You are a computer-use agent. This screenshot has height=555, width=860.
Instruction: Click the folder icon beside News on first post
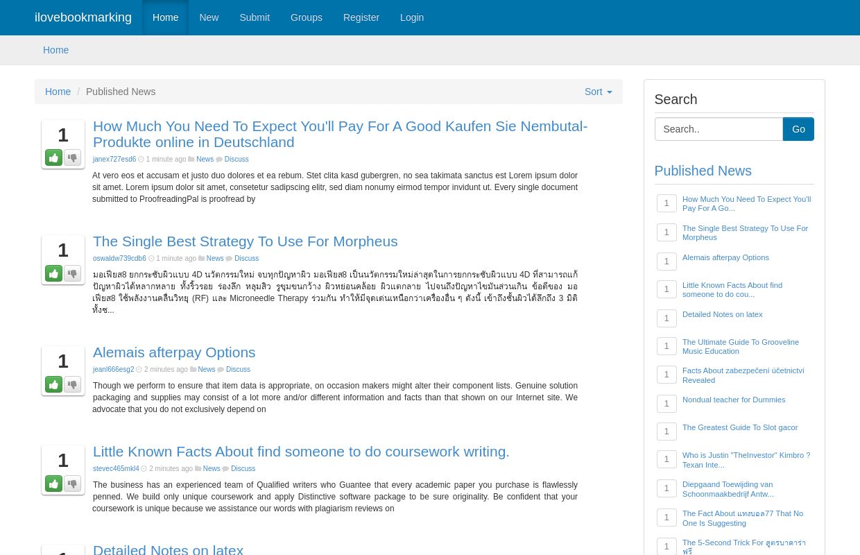(x=192, y=159)
